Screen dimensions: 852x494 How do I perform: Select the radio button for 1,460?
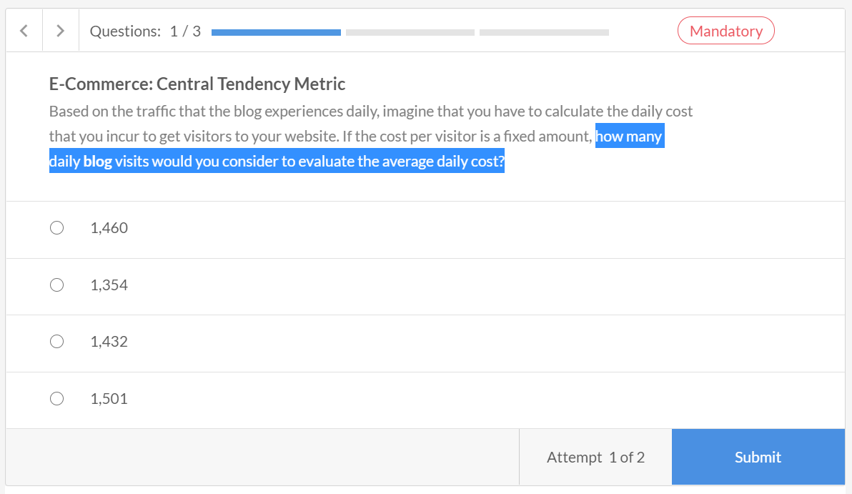pos(57,228)
